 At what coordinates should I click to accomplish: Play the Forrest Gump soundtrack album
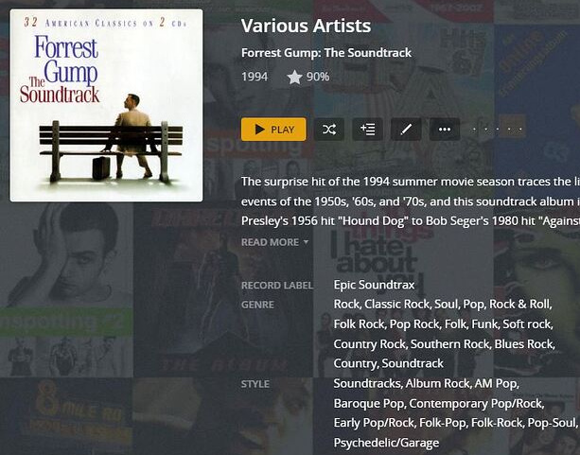(x=273, y=130)
